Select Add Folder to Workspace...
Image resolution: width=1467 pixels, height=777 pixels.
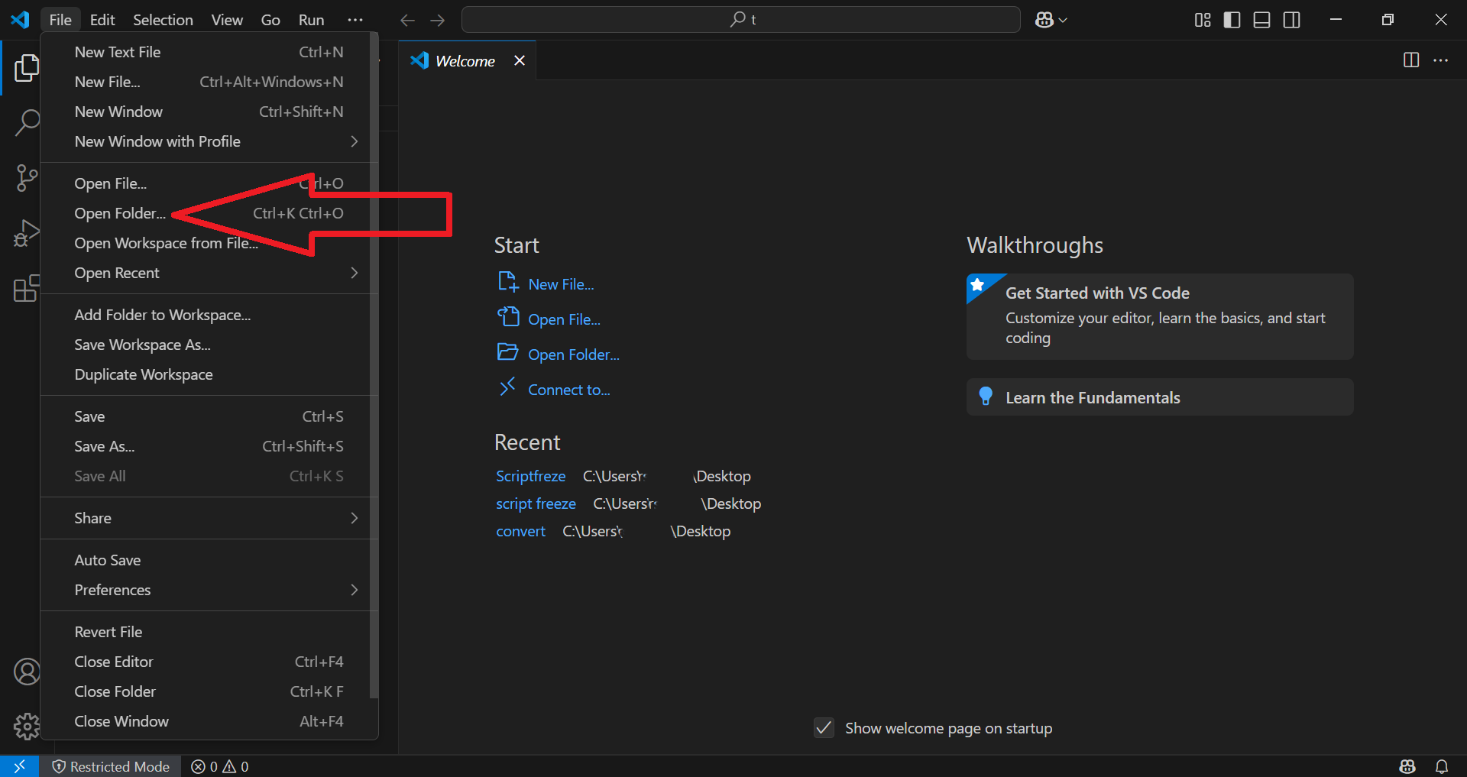(209, 315)
